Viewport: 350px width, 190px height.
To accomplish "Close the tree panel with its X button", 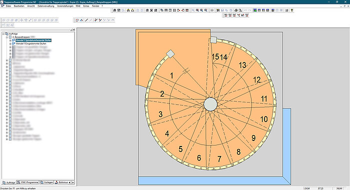I will coord(74,29).
